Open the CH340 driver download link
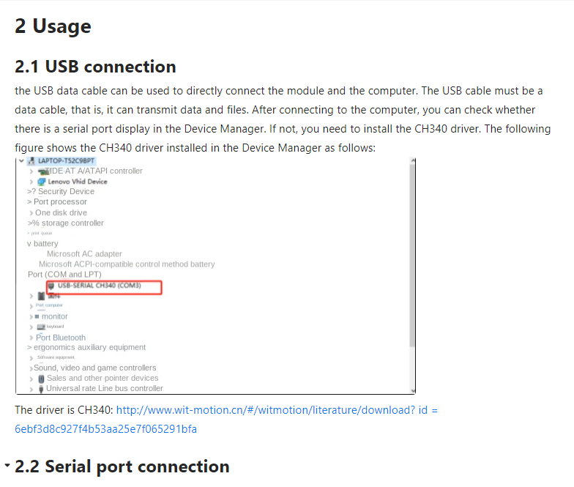574x487 pixels. pos(277,410)
